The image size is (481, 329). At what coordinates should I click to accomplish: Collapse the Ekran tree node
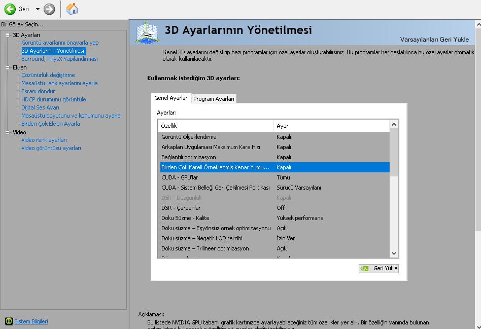click(8, 68)
